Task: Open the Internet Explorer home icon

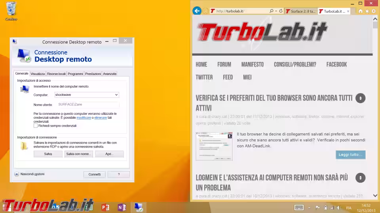Action: [x=360, y=11]
